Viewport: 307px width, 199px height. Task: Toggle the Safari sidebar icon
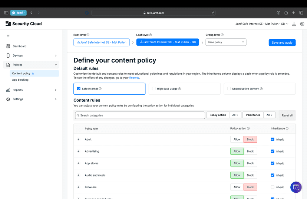6,13
